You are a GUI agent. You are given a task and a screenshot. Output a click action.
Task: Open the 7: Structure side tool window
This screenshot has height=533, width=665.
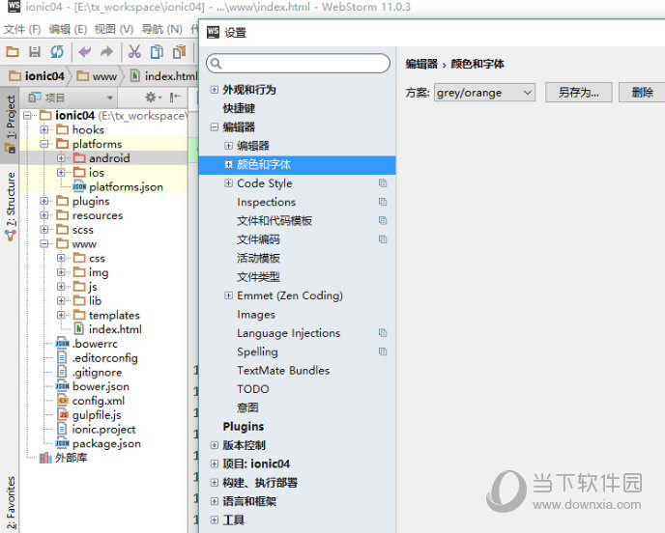(x=11, y=207)
